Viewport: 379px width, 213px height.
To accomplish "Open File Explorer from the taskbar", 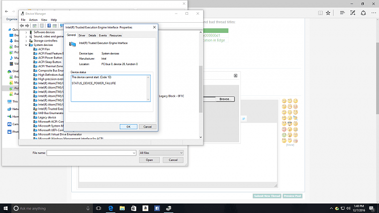I will (122, 208).
